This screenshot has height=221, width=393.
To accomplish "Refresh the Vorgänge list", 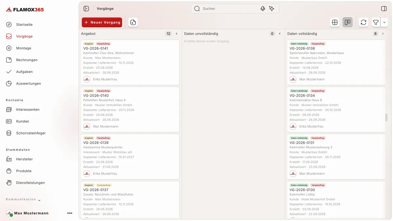I will point(364,22).
